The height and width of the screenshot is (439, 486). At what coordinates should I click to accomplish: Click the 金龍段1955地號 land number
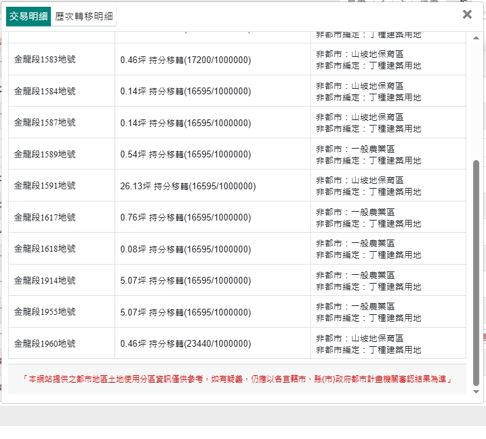click(45, 312)
